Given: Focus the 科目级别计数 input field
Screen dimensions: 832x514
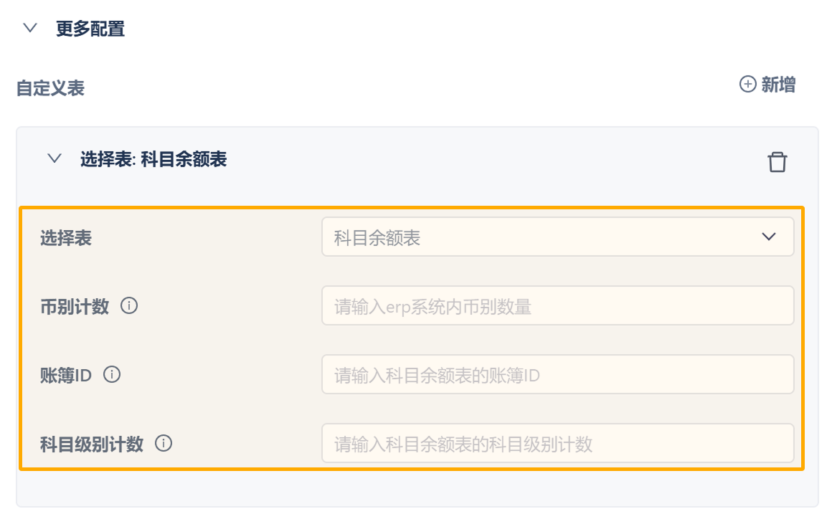Looking at the screenshot, I should coord(557,444).
